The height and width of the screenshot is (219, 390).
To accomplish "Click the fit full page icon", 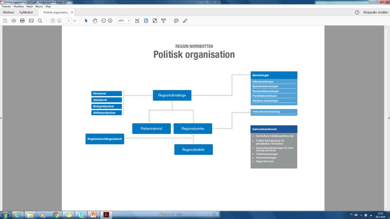I will (x=146, y=21).
